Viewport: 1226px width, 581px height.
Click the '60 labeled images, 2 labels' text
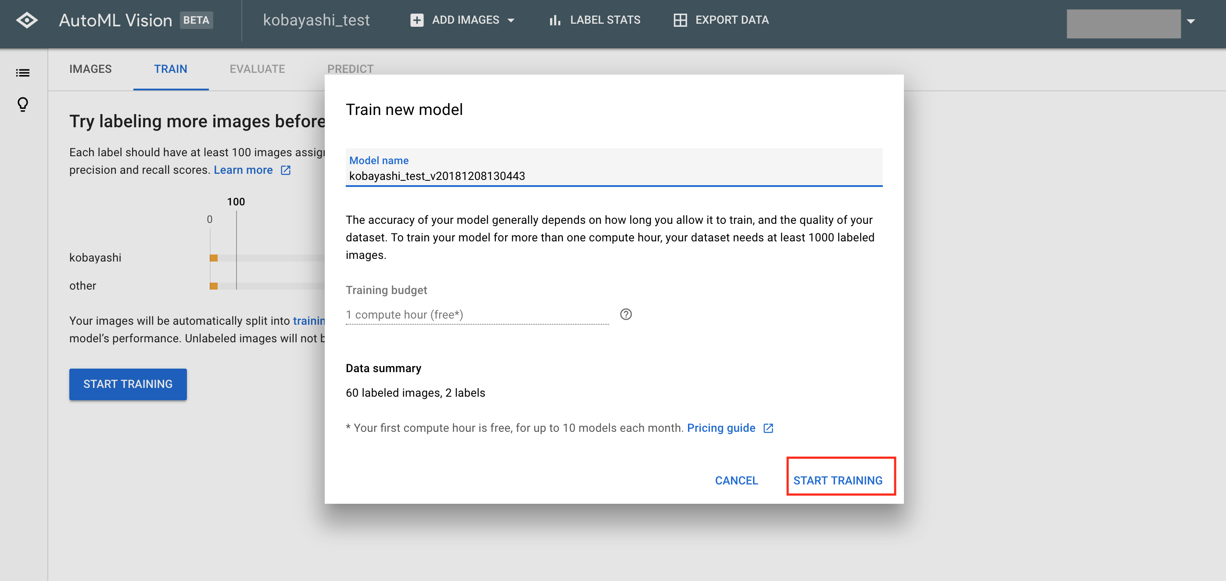point(415,393)
